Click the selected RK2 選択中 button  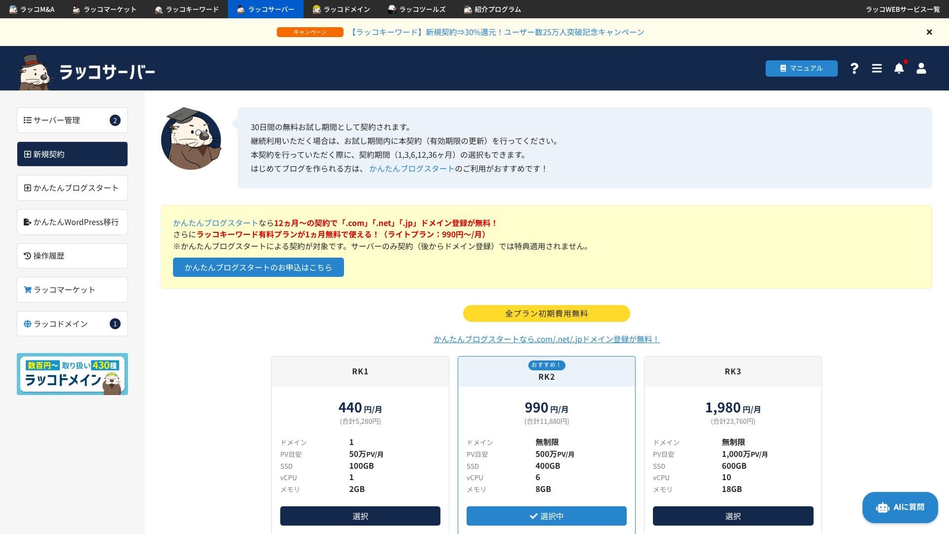click(546, 516)
